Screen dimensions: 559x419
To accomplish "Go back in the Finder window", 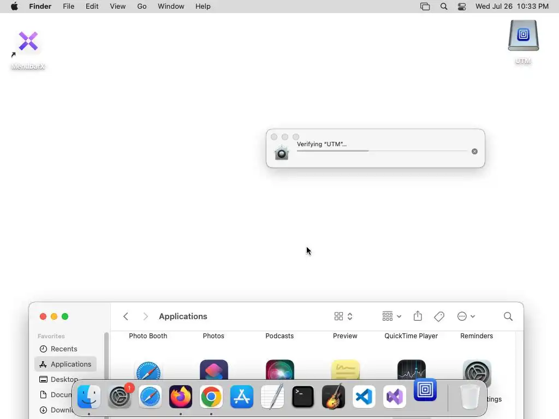I will 126,316.
